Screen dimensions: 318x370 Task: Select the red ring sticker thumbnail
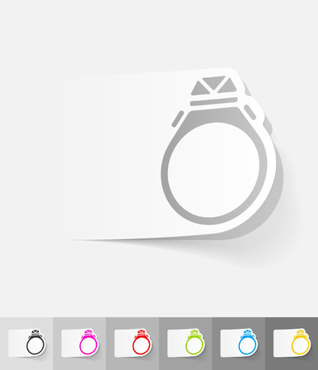pos(133,344)
